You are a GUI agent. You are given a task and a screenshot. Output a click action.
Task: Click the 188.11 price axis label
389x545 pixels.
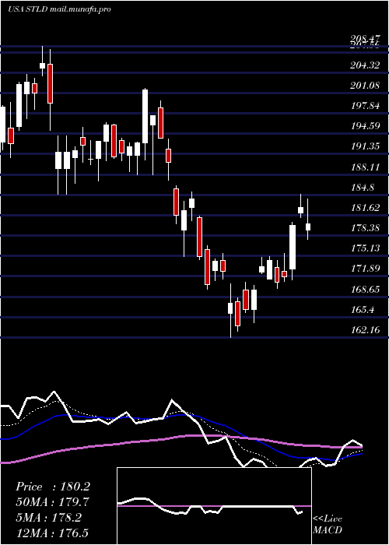pyautogui.click(x=365, y=167)
